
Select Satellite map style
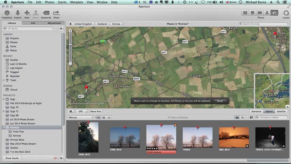pos(281,112)
